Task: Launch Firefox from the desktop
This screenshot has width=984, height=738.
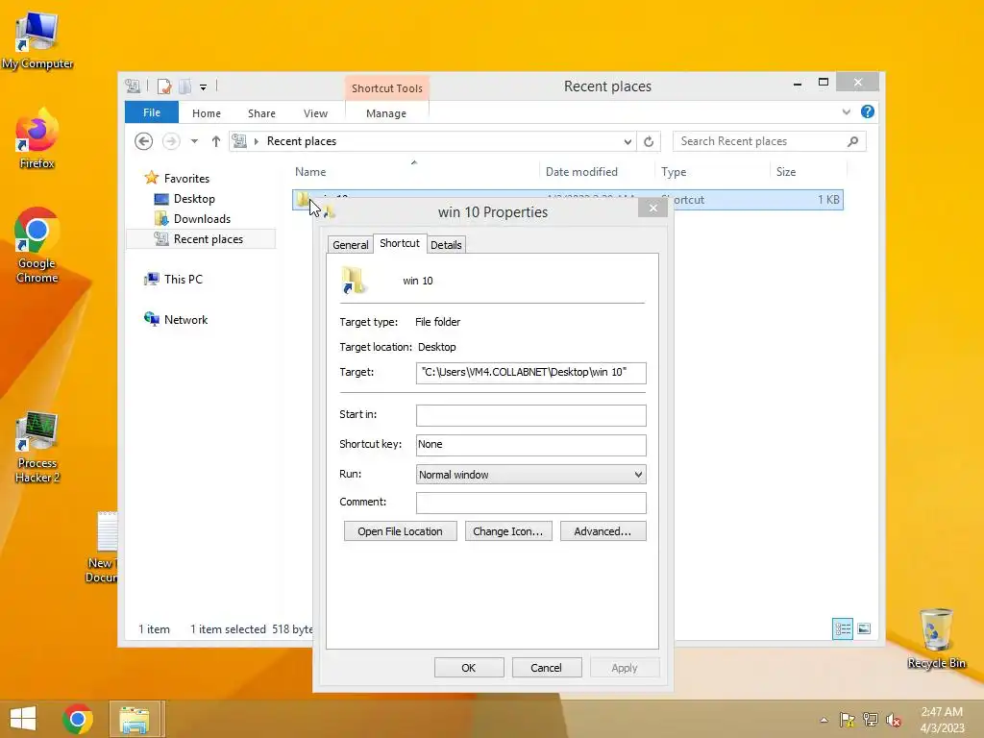Action: (37, 139)
